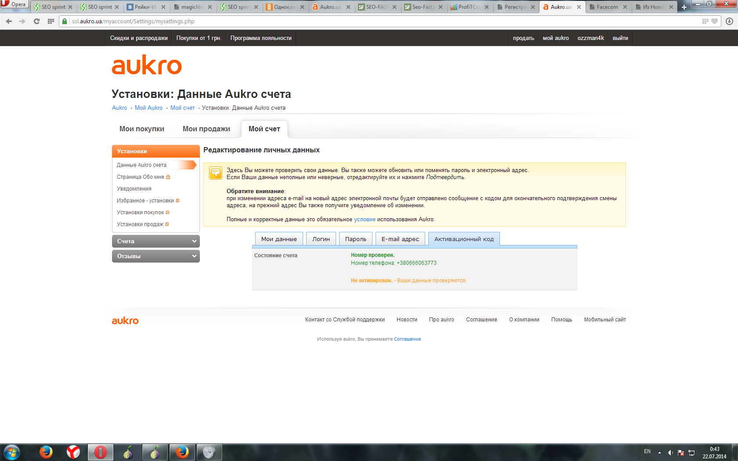Switch to the Мои продажи tab
738x461 pixels.
(x=206, y=129)
